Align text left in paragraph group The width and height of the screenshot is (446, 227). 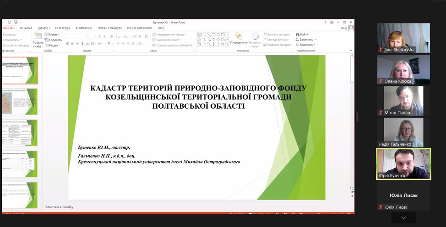(118, 43)
